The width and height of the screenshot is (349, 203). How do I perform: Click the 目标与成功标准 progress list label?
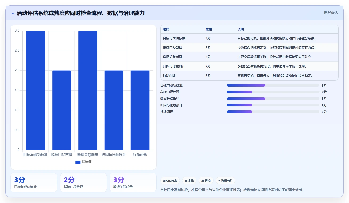click(171, 86)
